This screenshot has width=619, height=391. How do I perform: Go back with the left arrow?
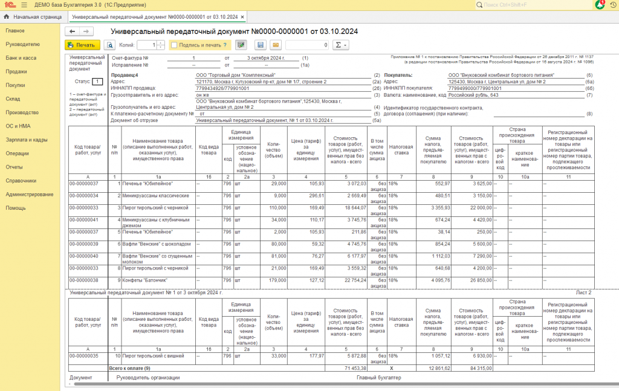pos(73,31)
